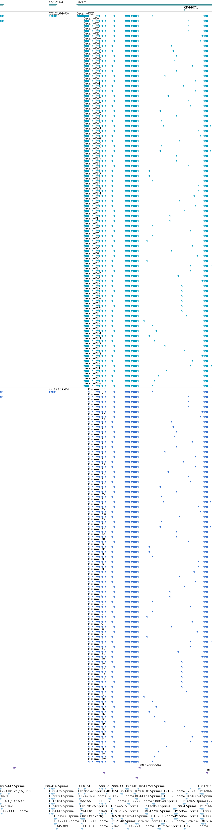Viewport: 212px width, 830px height.
Task: Click the Dscam-PBH protein label
Action: click(x=97, y=569)
